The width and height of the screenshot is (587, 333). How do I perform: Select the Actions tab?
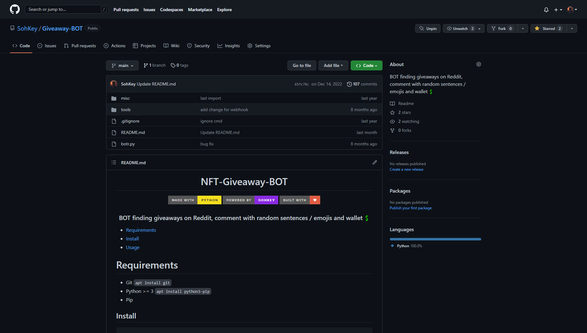(114, 46)
